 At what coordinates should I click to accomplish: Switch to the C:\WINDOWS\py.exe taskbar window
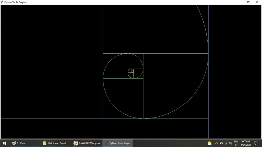[87, 143]
